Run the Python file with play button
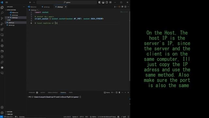Image resolution: width=209 pixels, height=118 pixels. 115,7
